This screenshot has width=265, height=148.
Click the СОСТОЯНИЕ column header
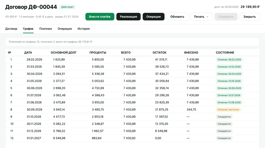pyautogui.click(x=225, y=53)
